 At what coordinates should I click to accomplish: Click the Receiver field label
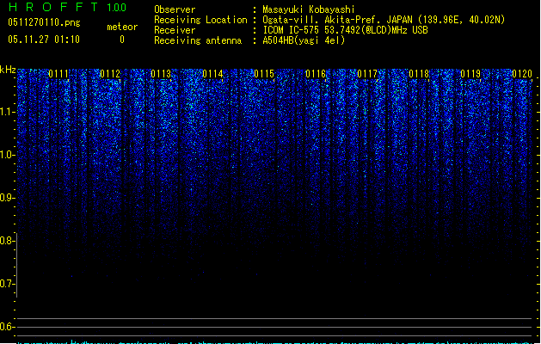point(175,30)
